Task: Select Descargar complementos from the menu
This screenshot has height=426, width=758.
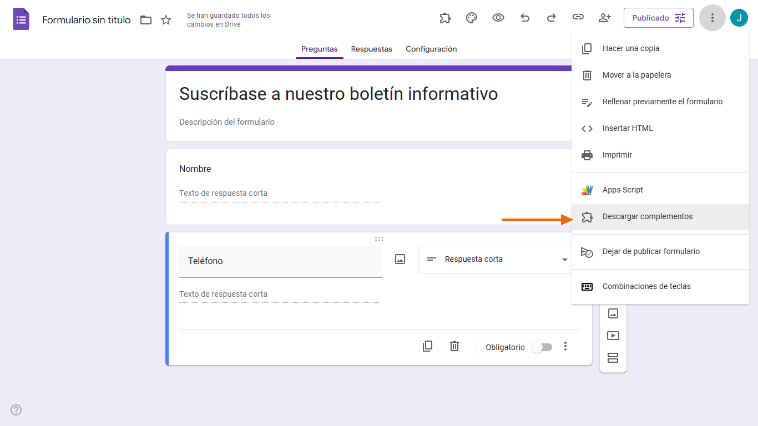Action: tap(648, 217)
